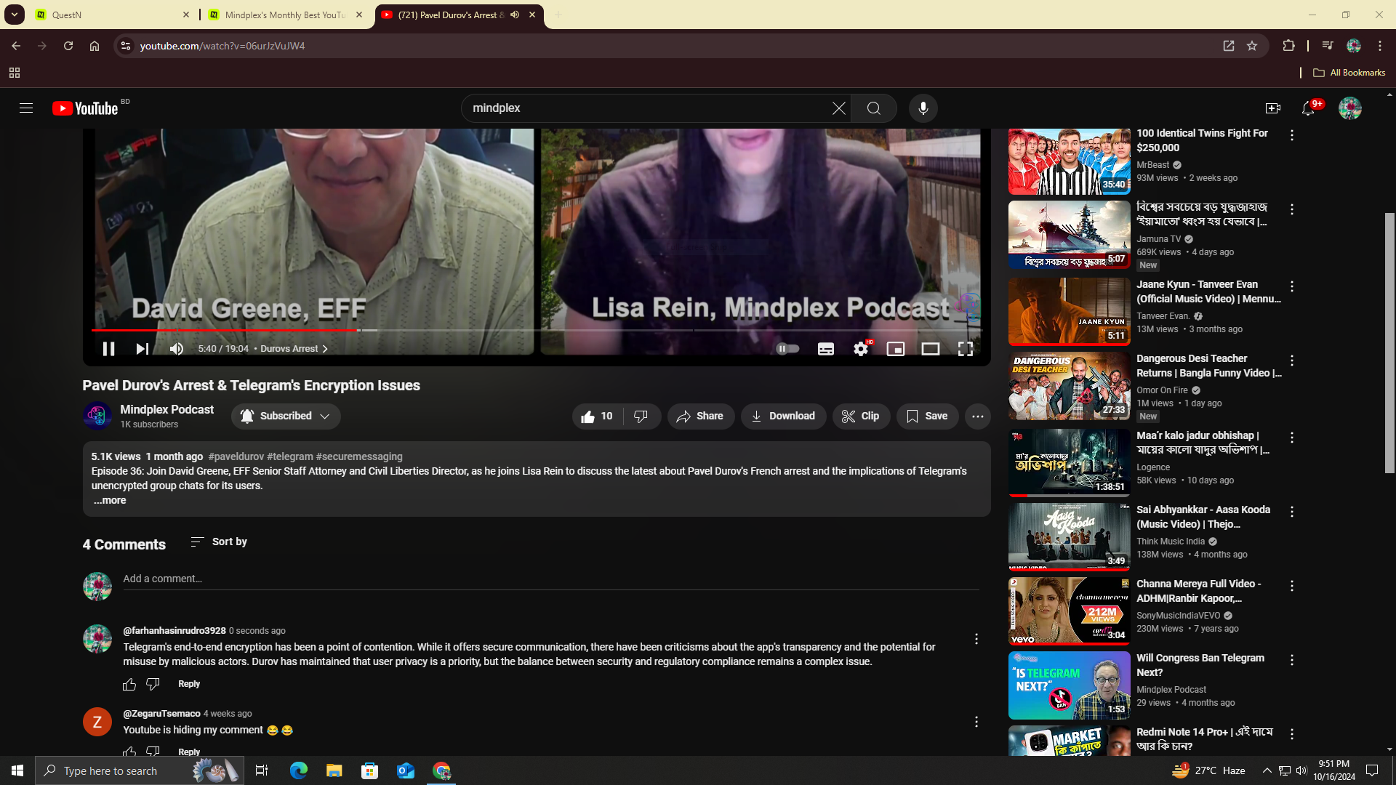Click the #telegram hashtag
1396x785 pixels.
[x=290, y=457]
